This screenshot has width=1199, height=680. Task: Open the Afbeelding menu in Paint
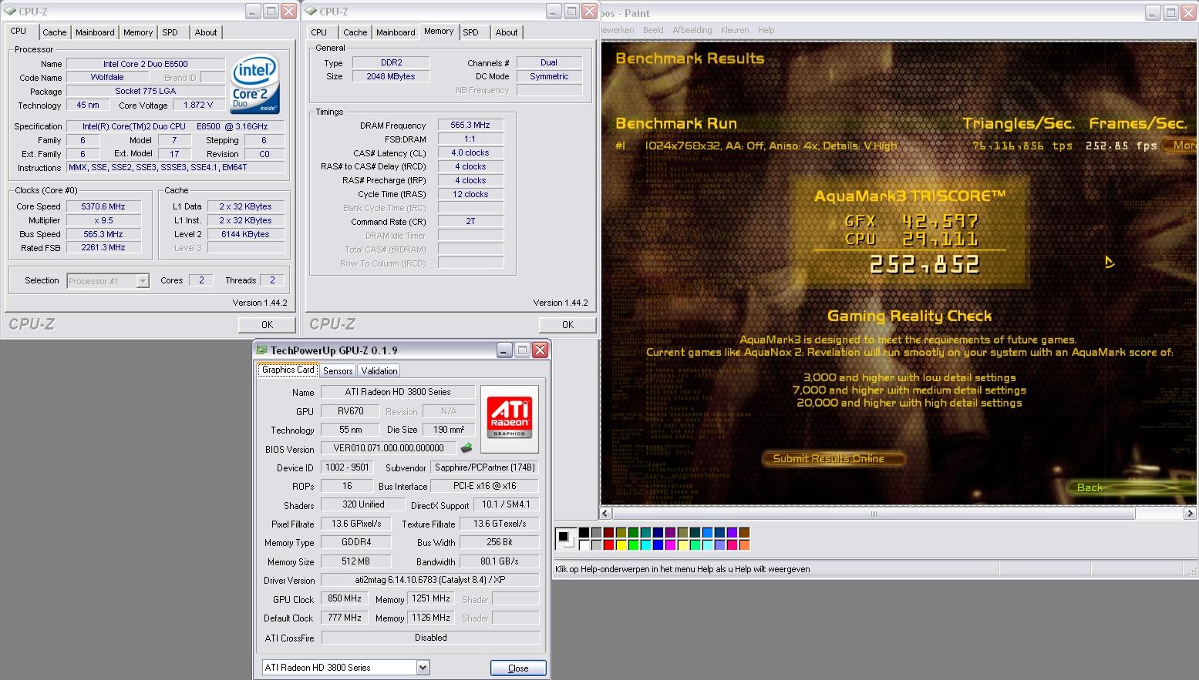coord(692,30)
